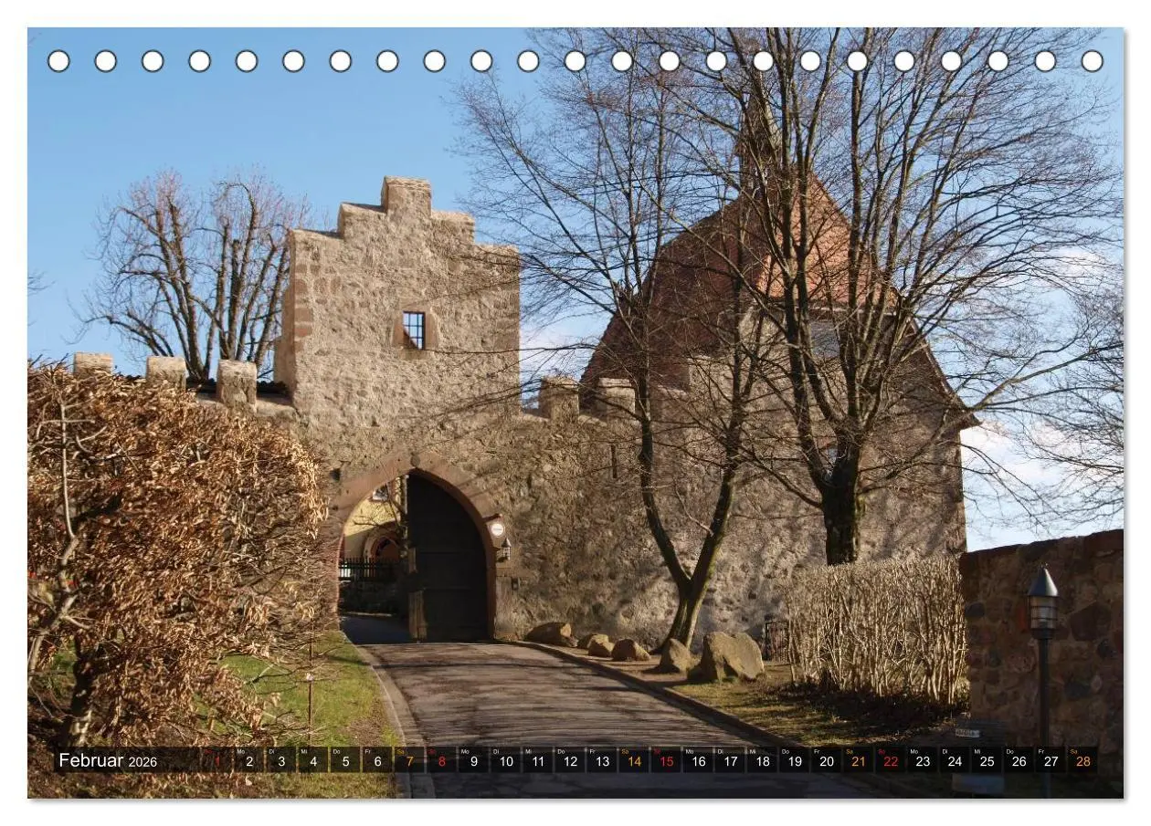Pick Saturday 7 highlighted in orange

pyautogui.click(x=409, y=760)
